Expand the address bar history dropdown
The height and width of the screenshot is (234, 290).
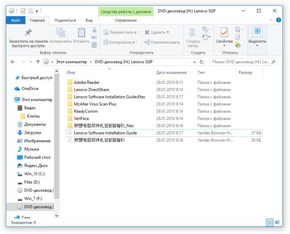click(195, 62)
